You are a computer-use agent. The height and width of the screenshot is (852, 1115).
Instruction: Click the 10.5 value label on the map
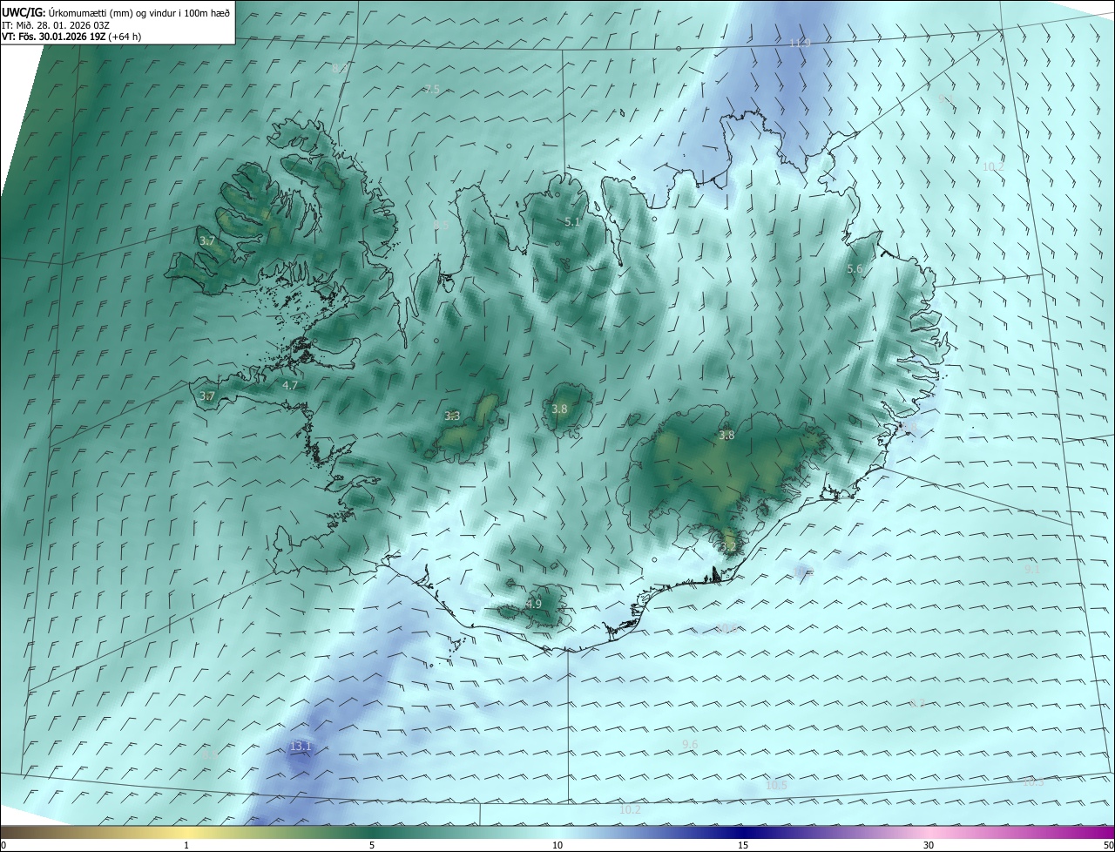776,785
